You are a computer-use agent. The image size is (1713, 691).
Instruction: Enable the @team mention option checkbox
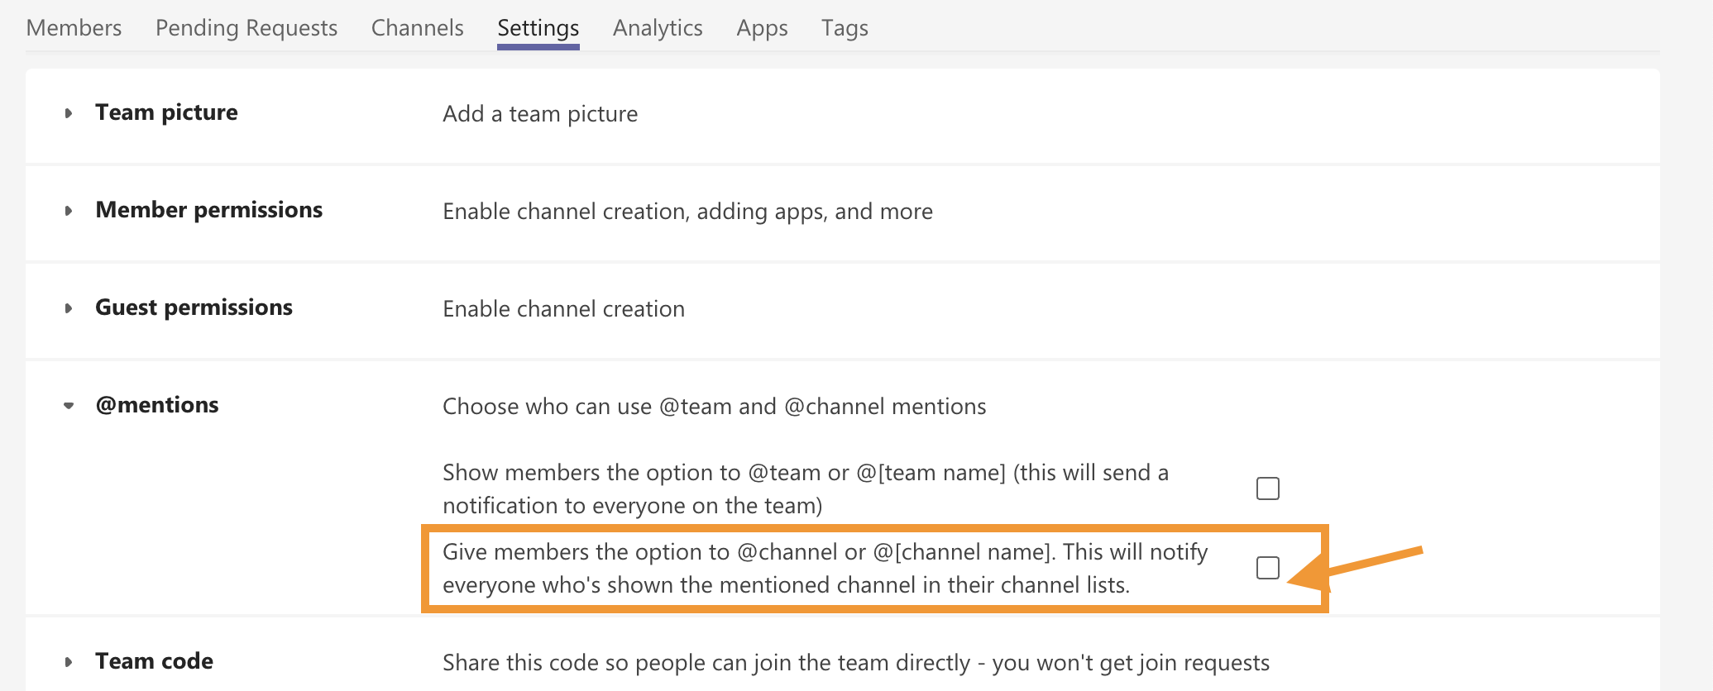coord(1267,488)
